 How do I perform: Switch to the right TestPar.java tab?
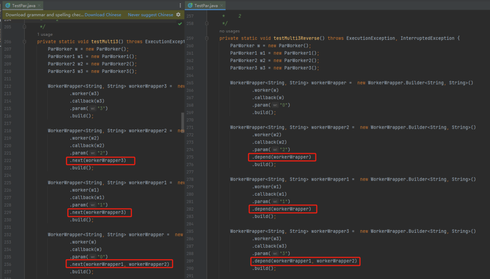tap(206, 5)
